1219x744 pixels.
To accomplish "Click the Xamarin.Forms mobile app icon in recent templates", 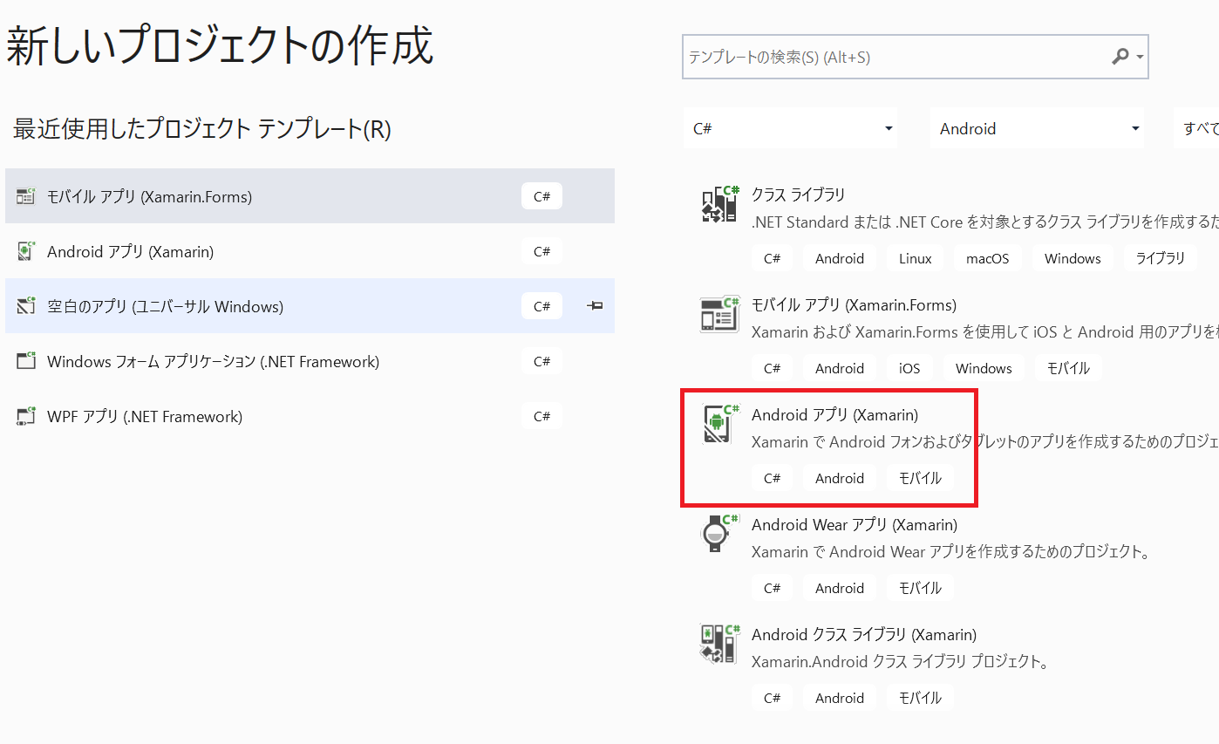I will click(x=25, y=195).
